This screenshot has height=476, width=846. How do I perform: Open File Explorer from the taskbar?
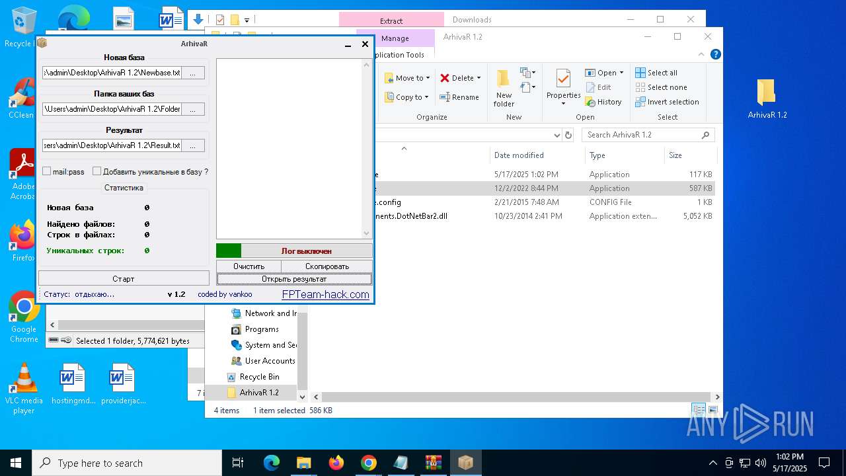pos(303,463)
